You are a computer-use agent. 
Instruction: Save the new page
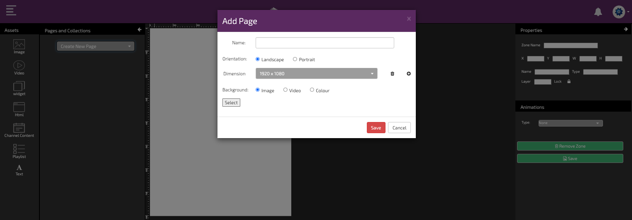point(376,128)
